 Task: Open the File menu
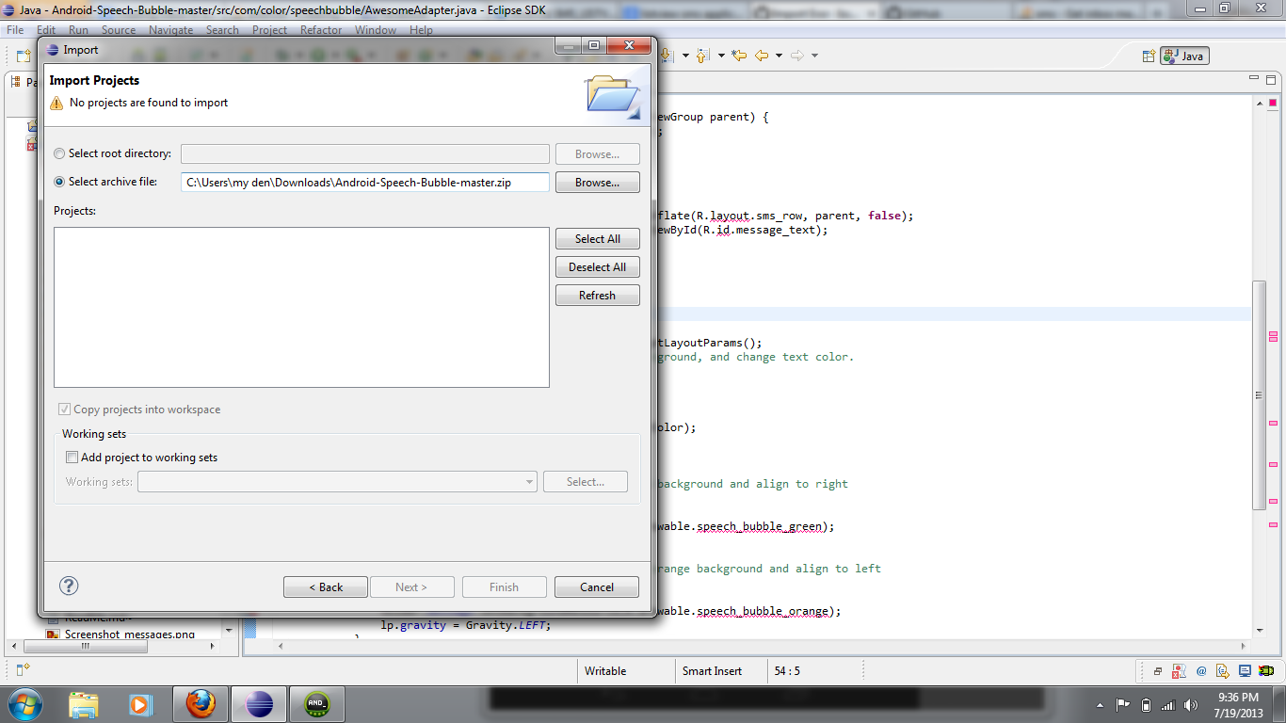tap(15, 30)
